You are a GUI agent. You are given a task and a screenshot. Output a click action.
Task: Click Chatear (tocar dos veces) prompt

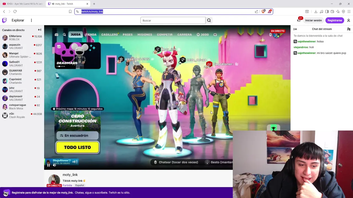pos(176,162)
